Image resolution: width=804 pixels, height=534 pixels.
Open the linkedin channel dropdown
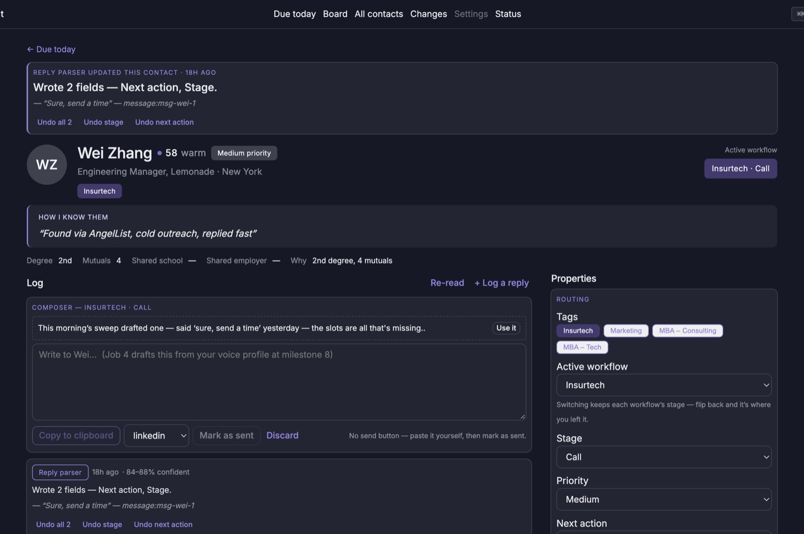pos(156,435)
